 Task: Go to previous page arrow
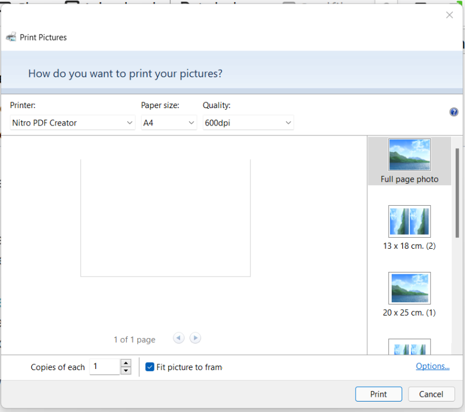179,338
